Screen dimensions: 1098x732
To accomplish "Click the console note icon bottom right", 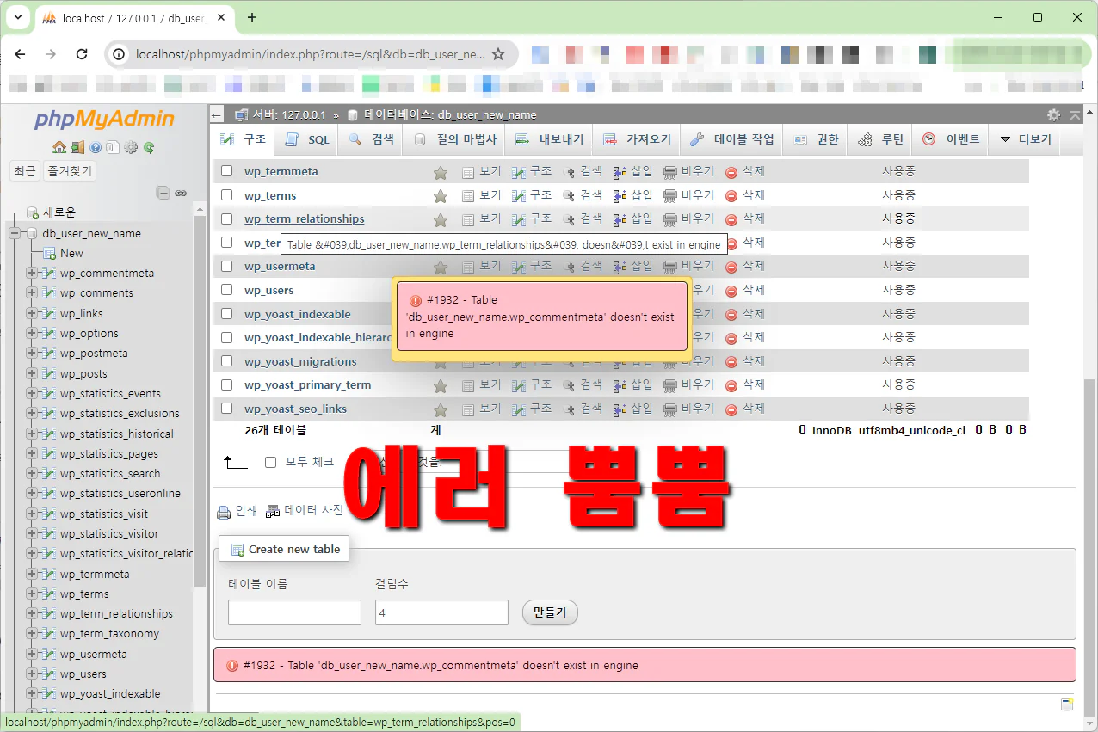I will [x=1067, y=704].
